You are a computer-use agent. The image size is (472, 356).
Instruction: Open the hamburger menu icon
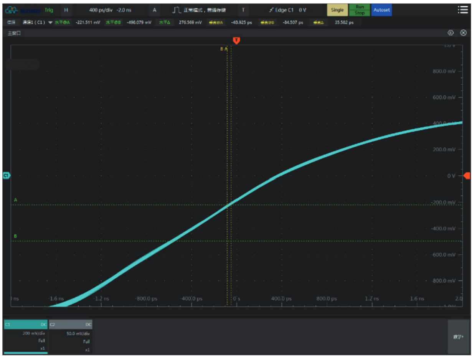[x=462, y=10]
